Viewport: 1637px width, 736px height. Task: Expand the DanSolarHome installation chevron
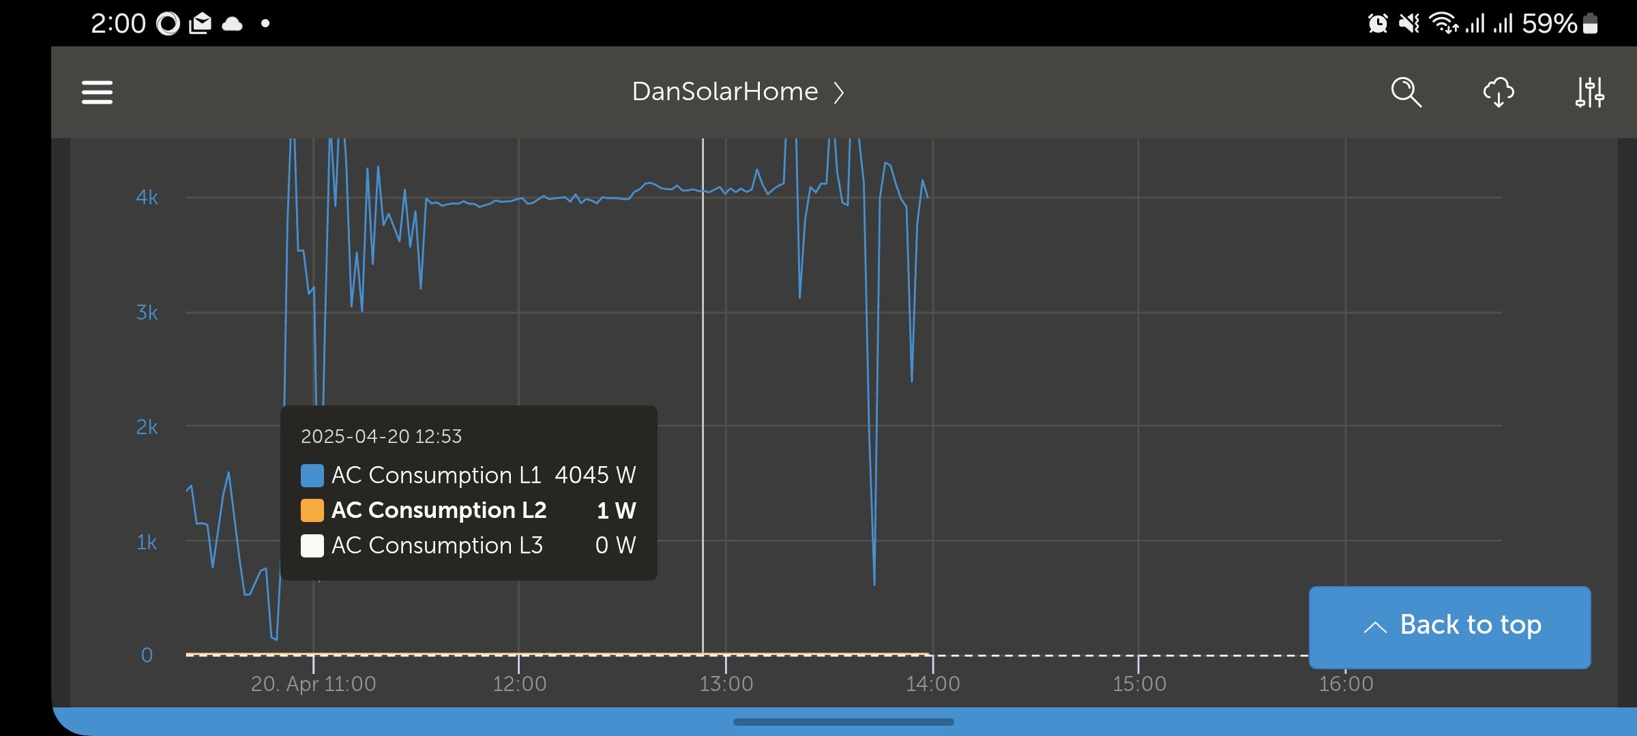[839, 93]
